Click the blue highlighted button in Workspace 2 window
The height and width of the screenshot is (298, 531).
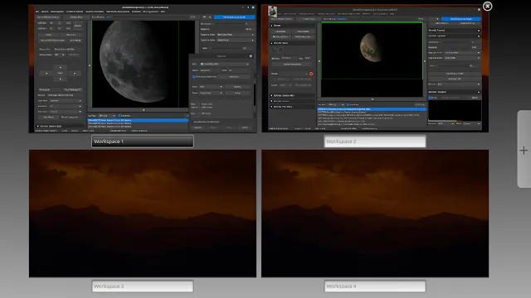click(461, 19)
